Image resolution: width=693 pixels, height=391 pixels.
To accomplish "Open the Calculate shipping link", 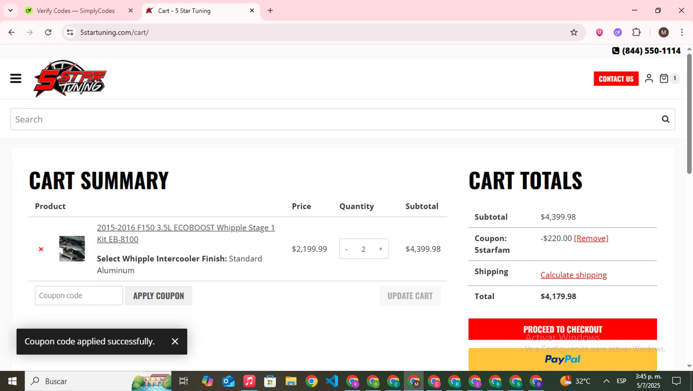I will [574, 275].
